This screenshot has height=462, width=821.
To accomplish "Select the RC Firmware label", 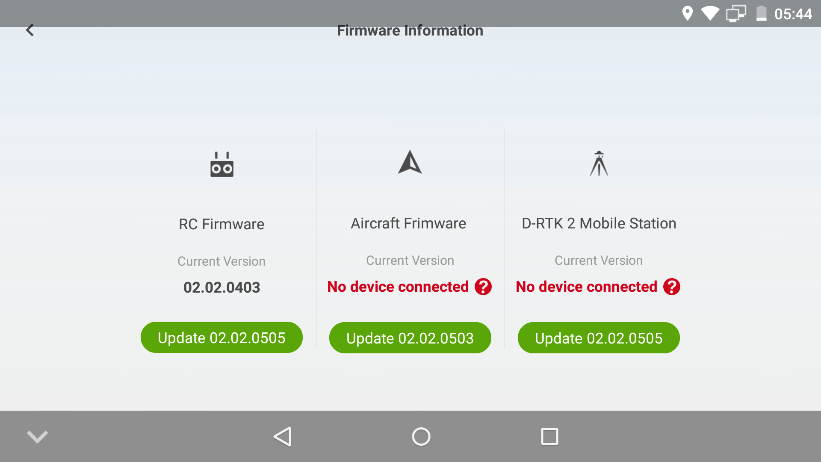I will (221, 224).
